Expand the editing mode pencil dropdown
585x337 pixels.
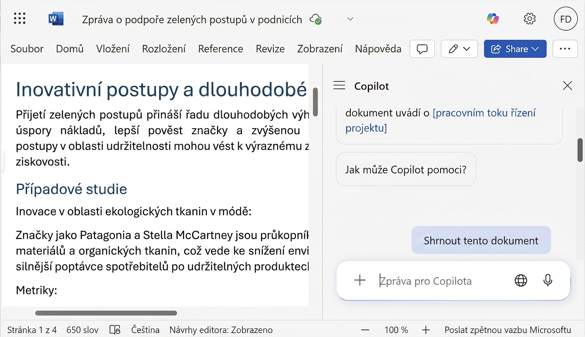pos(459,49)
